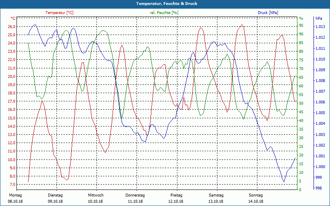
Task: Click the 'Samstag' day label
Action: (216, 195)
